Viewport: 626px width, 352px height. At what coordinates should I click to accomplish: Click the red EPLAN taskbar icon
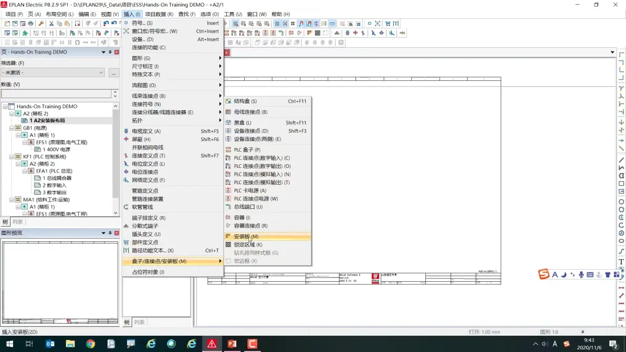point(212,344)
